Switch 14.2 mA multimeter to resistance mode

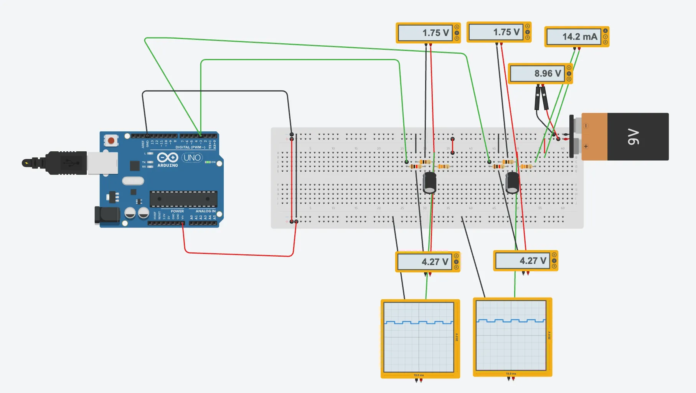(605, 42)
